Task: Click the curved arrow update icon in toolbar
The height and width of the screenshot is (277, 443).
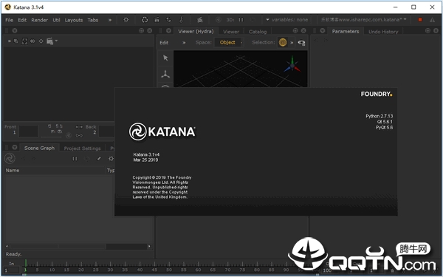Action: click(x=168, y=19)
